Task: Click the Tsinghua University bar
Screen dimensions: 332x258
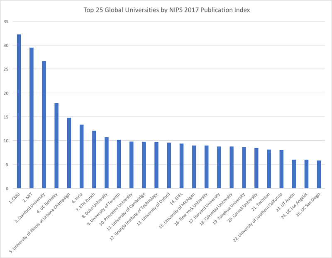Action: coord(244,168)
